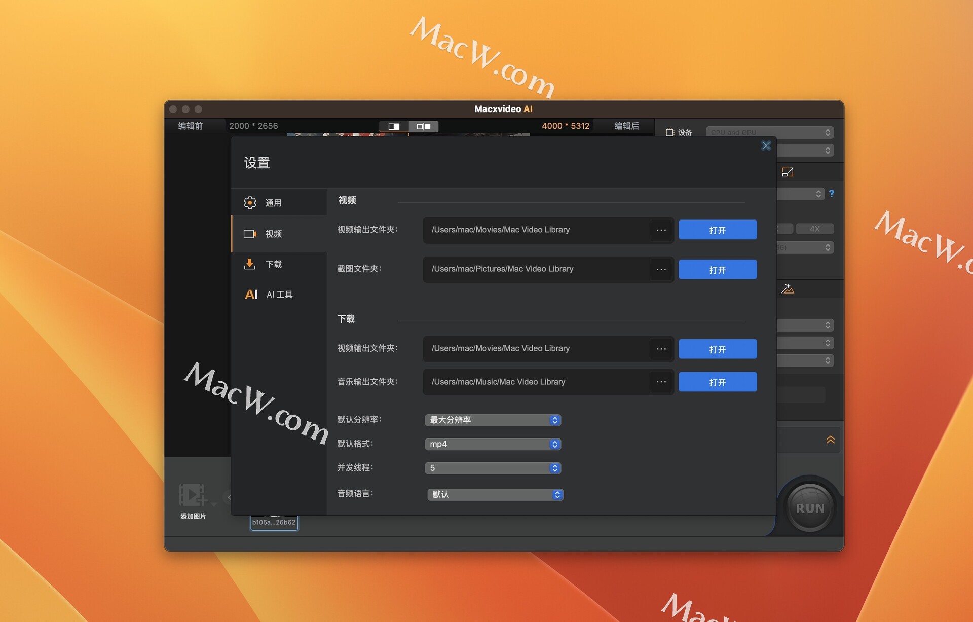973x622 pixels.
Task: Open the 音频语言 dropdown
Action: point(495,494)
